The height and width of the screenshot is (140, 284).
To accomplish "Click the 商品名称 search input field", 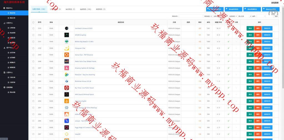I will (x=191, y=16).
